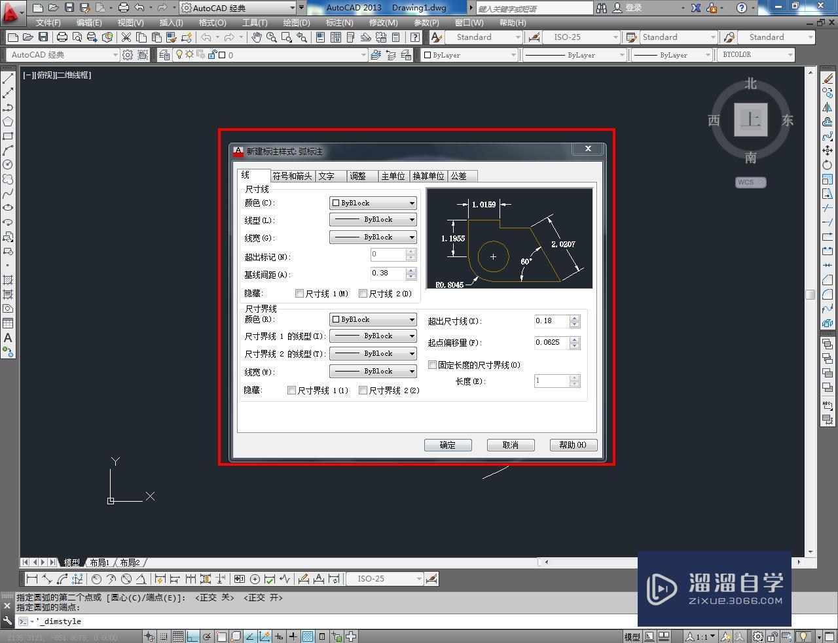This screenshot has height=643, width=838.
Task: Enable 固定长度的尺寸界线 checkbox
Action: (x=432, y=365)
